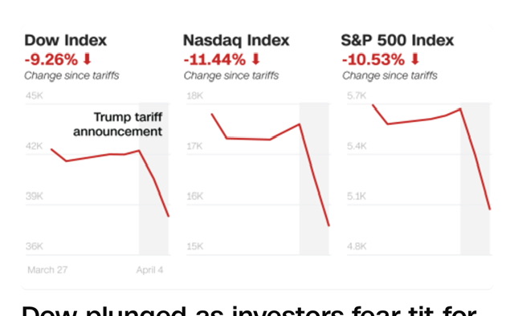Viewport: 514px width, 316px height.
Task: Click the -9.26% Dow change value
Action: point(51,59)
